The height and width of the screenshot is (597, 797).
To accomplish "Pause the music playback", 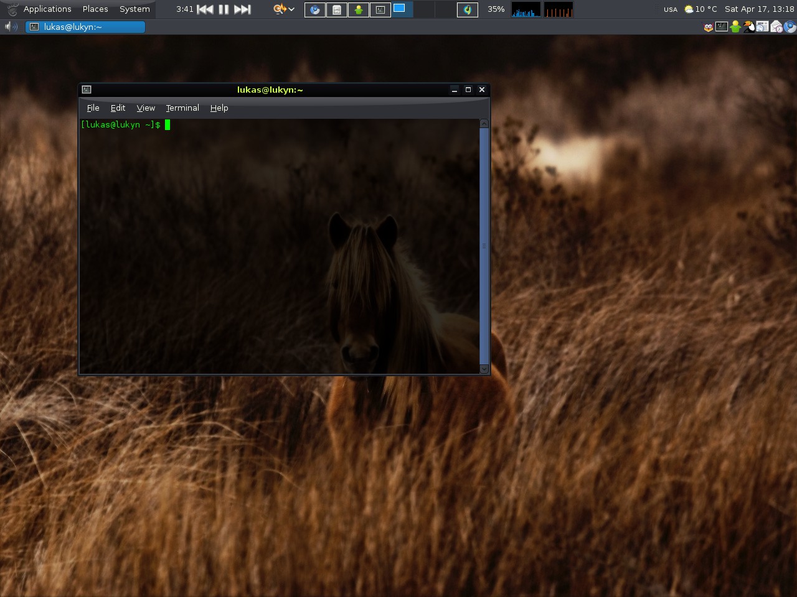I will click(224, 9).
